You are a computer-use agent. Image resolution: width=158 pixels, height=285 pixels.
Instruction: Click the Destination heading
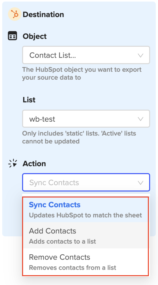43,15
